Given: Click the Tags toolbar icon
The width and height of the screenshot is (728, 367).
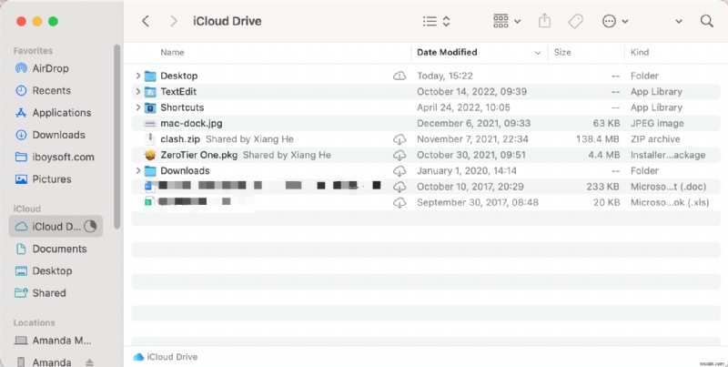Looking at the screenshot, I should pos(576,21).
